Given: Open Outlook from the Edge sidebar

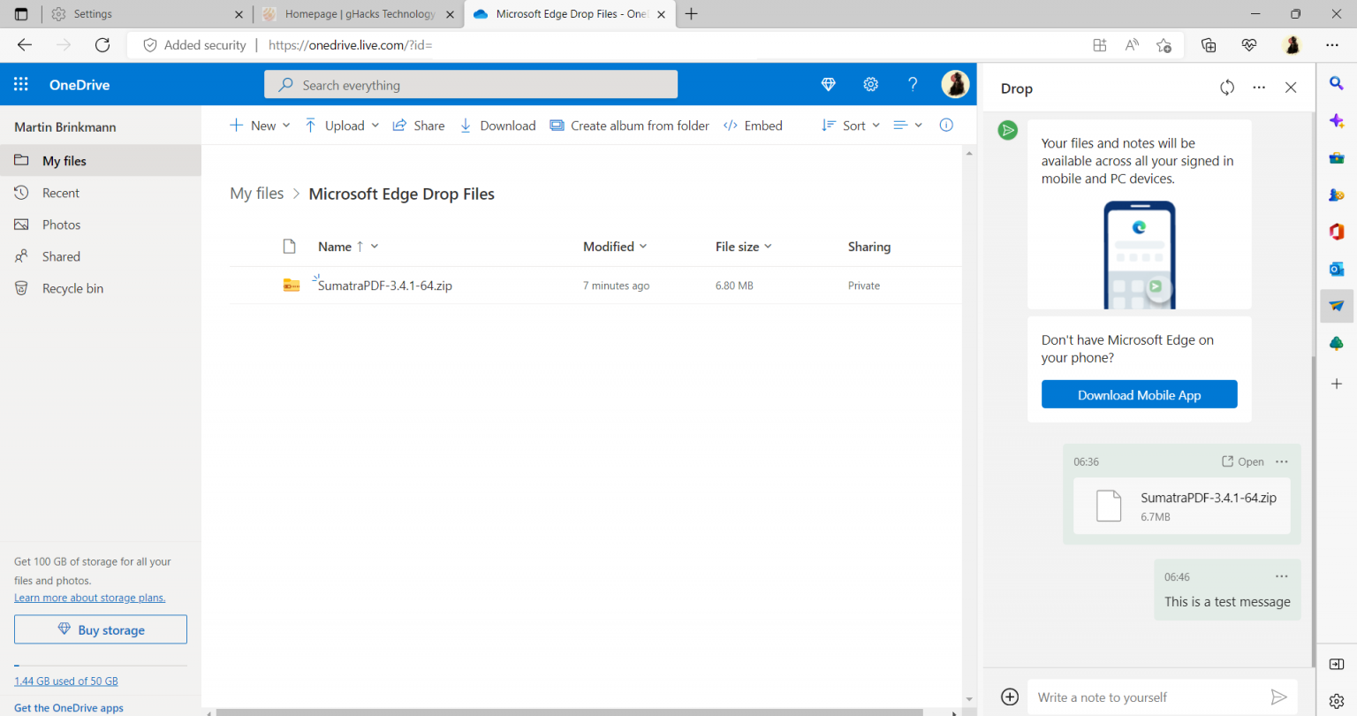Looking at the screenshot, I should pyautogui.click(x=1337, y=269).
